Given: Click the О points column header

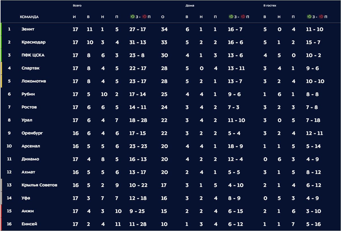Looking at the screenshot, I should point(163,17).
